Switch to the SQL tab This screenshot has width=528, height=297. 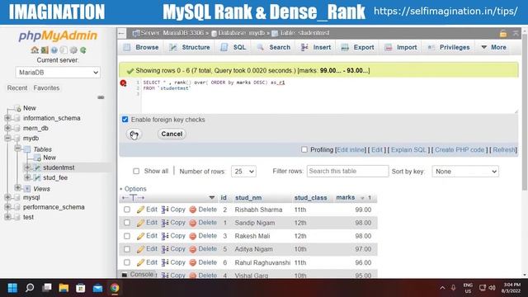click(x=233, y=48)
